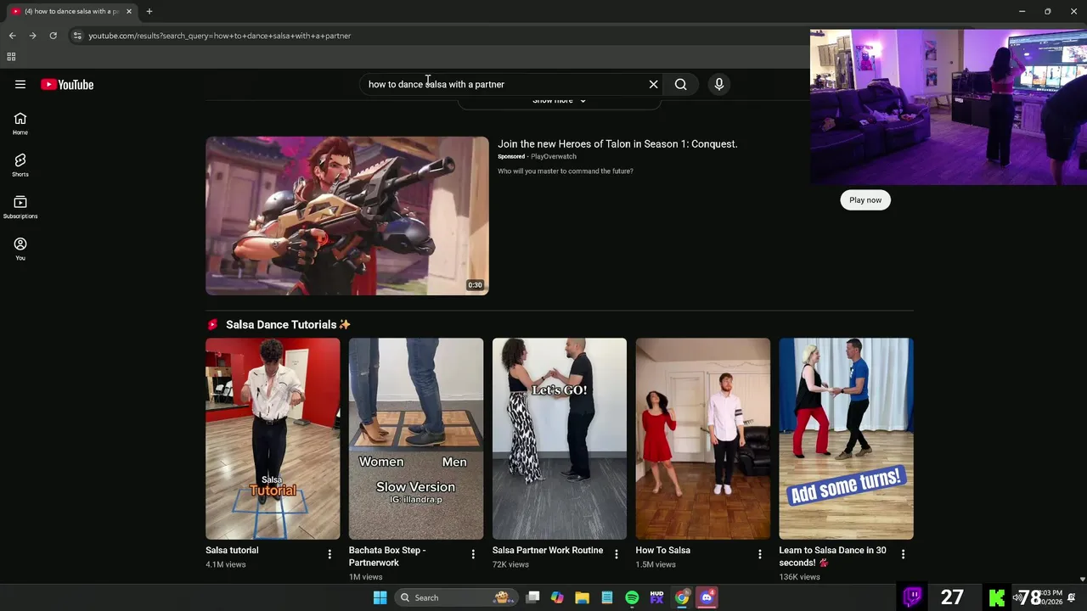This screenshot has height=611, width=1087.
Task: Open the Add some turns thumbnail
Action: click(x=847, y=439)
